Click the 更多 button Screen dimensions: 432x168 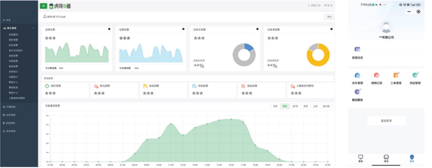[329, 17]
